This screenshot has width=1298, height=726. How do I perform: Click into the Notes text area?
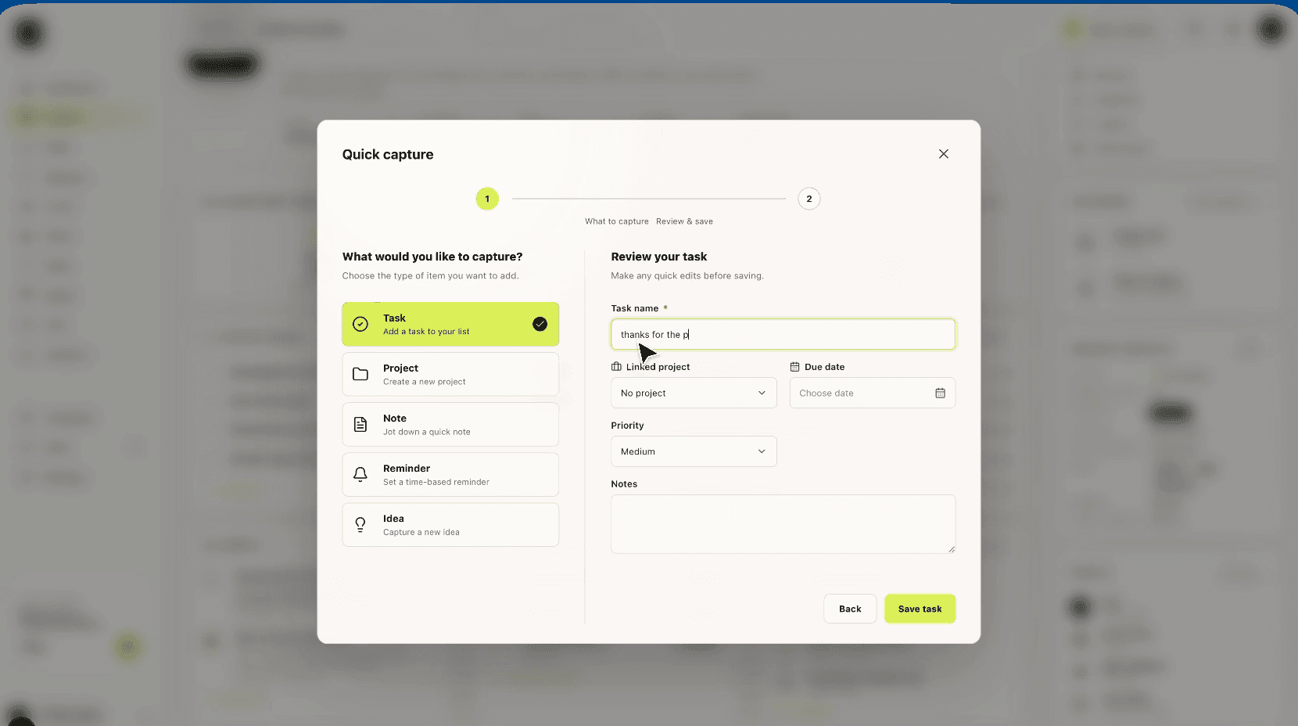pyautogui.click(x=783, y=524)
